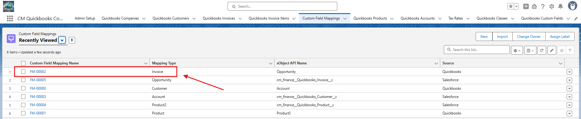Click inline edit pencil icon
Image resolution: width=581 pixels, height=119 pixels.
(x=552, y=51)
